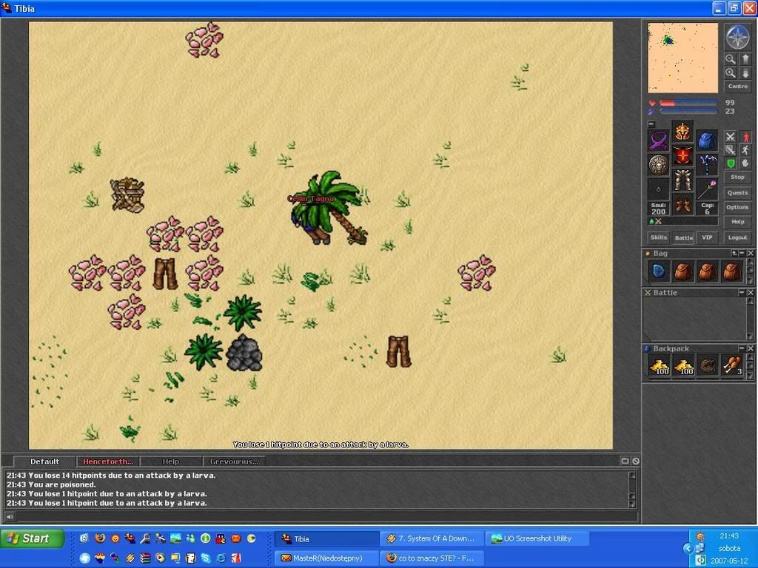The height and width of the screenshot is (568, 758).
Task: Click the minimap compass rose
Action: [x=737, y=37]
